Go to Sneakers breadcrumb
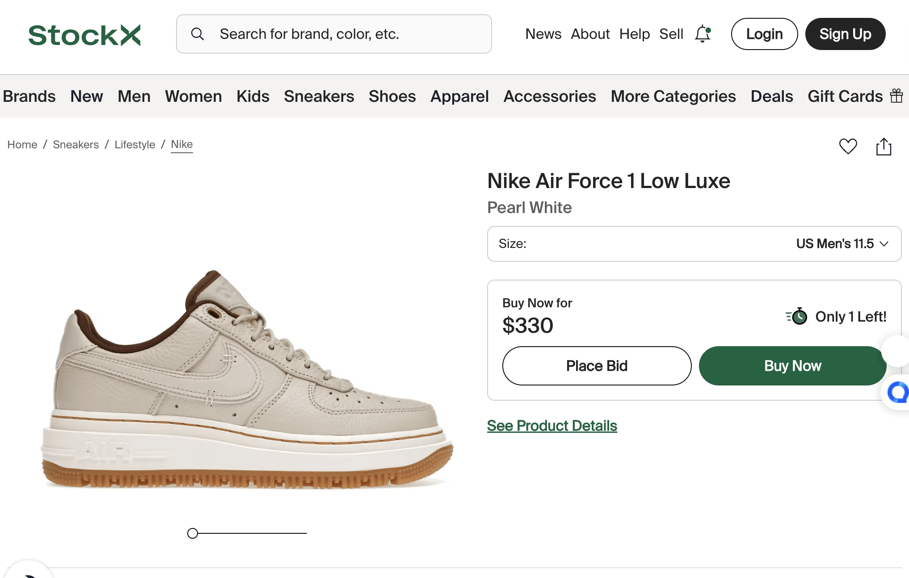The width and height of the screenshot is (909, 578). click(x=76, y=145)
